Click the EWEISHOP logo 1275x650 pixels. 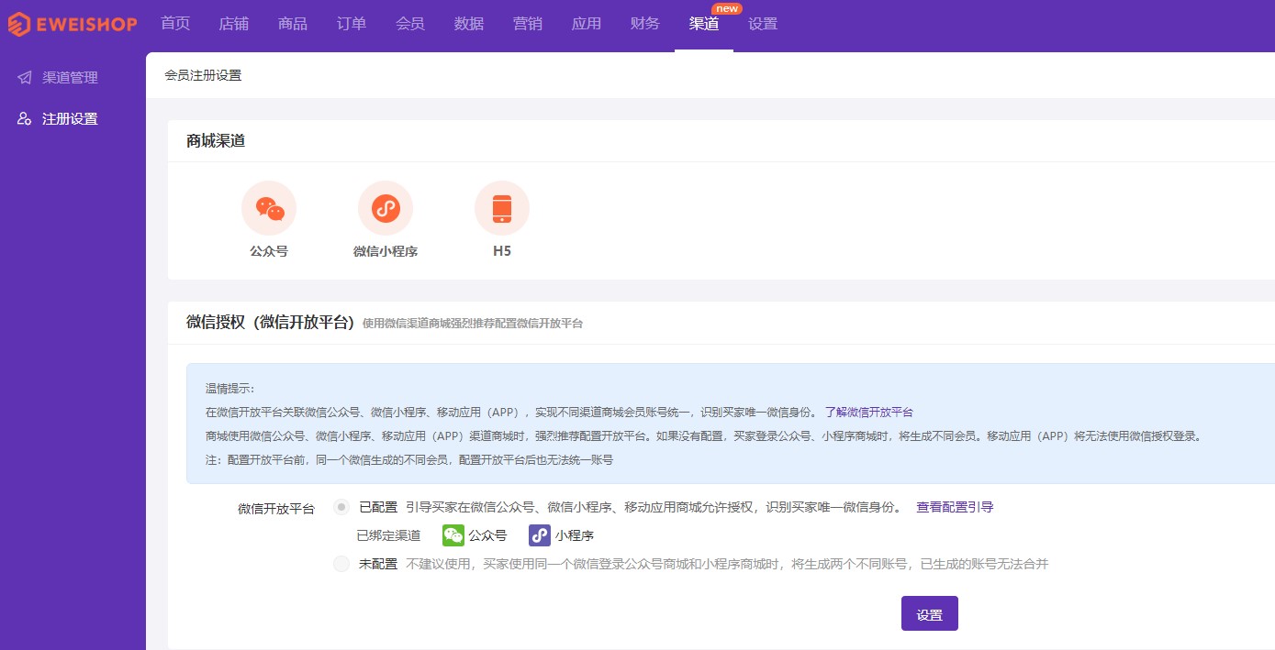point(73,25)
